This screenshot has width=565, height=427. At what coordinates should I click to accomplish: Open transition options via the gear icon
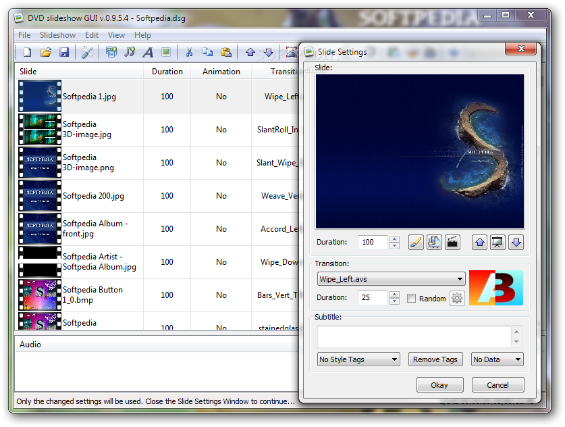pos(457,298)
